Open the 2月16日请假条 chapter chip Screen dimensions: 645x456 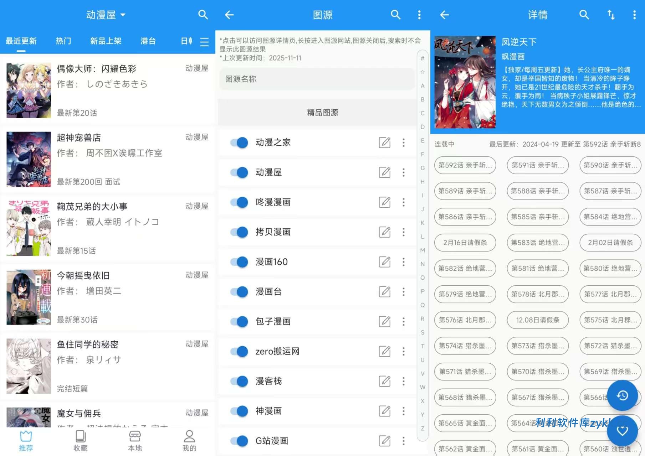click(465, 243)
